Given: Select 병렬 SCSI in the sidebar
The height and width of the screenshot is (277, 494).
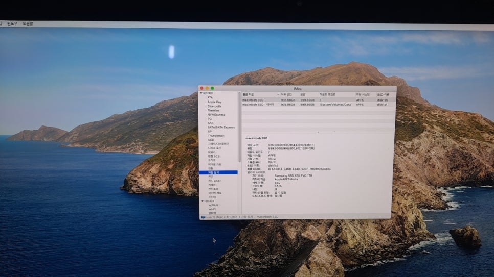Looking at the screenshot, I should click(x=214, y=156).
